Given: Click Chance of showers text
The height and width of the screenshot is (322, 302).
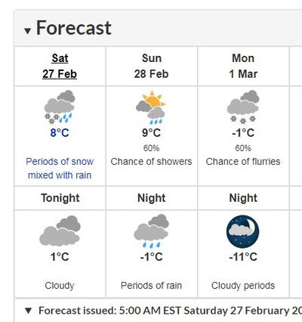Looking at the screenshot, I should (151, 162).
